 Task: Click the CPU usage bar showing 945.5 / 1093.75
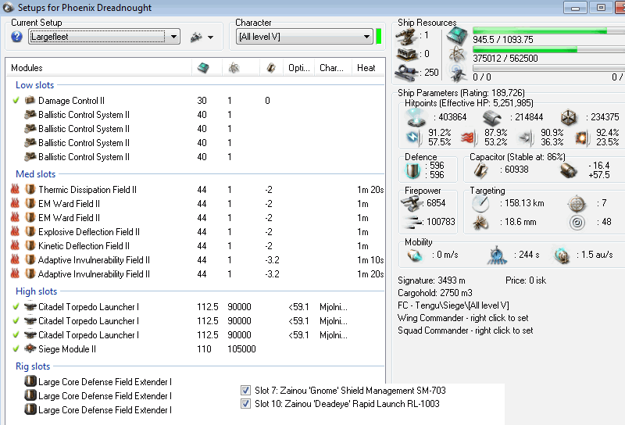(x=547, y=32)
